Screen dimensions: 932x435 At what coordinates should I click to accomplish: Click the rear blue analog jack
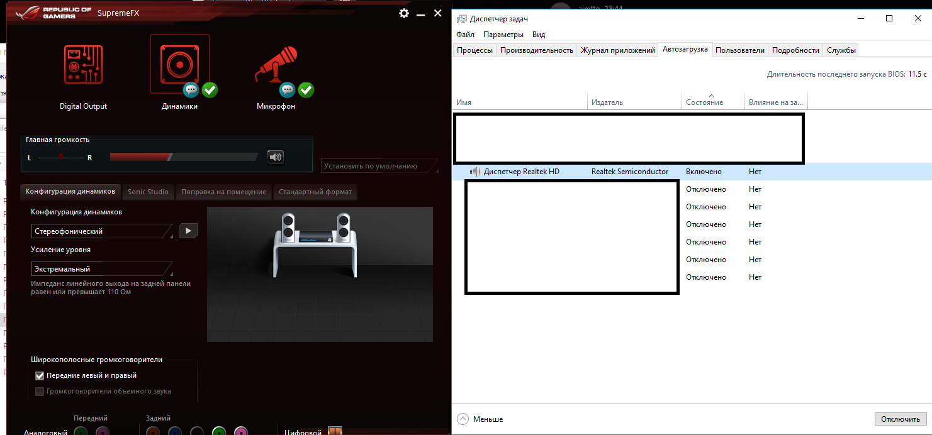175,431
